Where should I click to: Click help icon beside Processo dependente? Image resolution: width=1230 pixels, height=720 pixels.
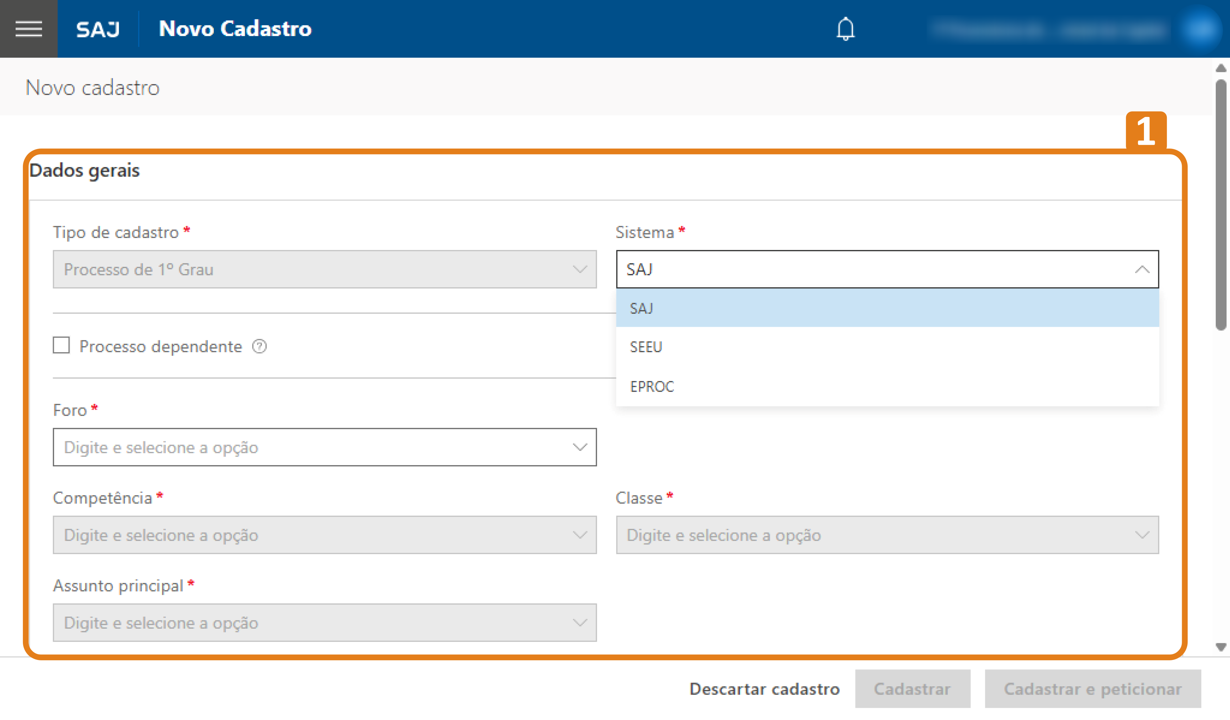pos(259,347)
